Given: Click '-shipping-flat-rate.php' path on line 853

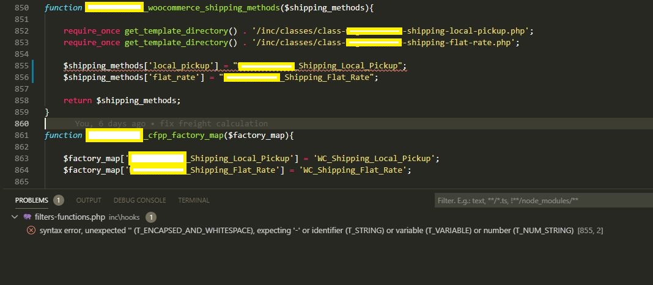Looking at the screenshot, I should click(x=459, y=42).
